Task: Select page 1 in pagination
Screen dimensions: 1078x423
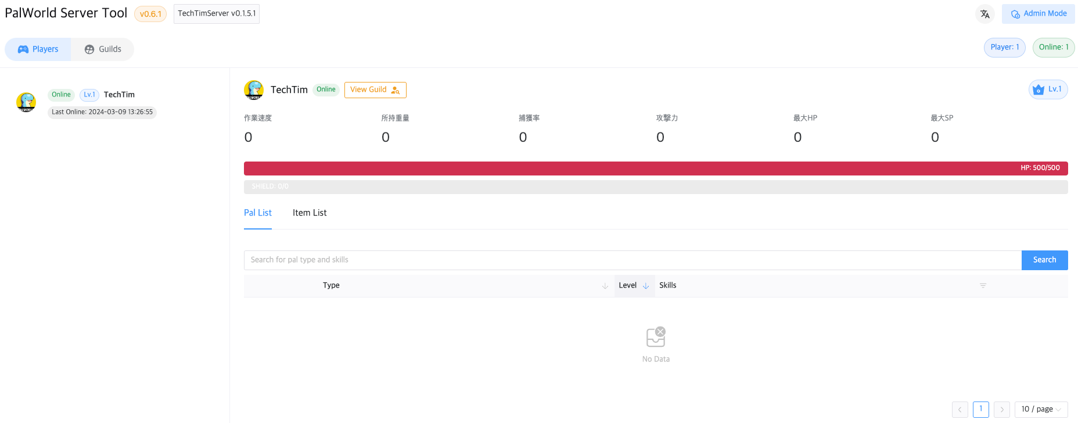Action: [981, 410]
